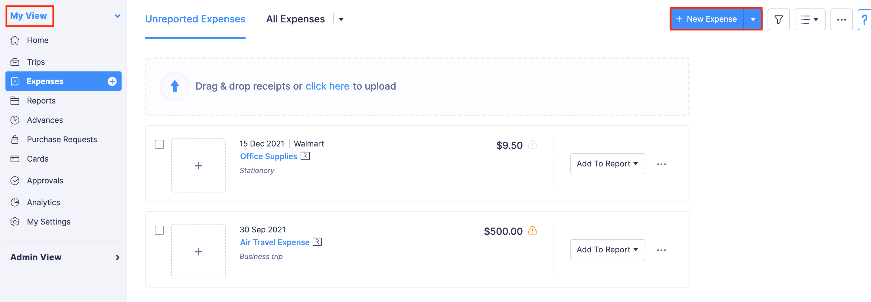Click the Cards icon in the sidebar
Screen dimensions: 871x302
[15, 159]
